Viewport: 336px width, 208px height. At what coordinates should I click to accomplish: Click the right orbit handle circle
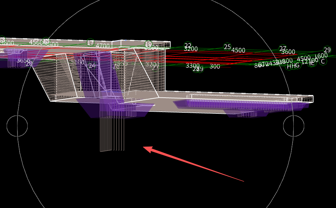click(x=294, y=126)
